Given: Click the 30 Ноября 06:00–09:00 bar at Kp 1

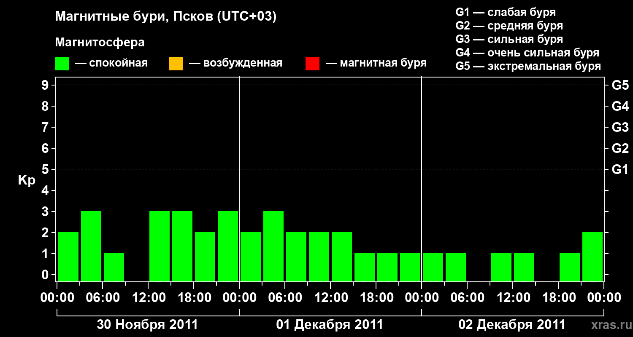Looking at the screenshot, I should (x=114, y=267).
